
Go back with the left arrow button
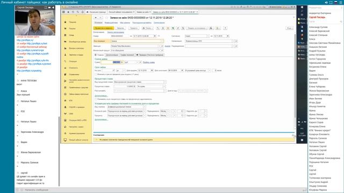coord(96,18)
